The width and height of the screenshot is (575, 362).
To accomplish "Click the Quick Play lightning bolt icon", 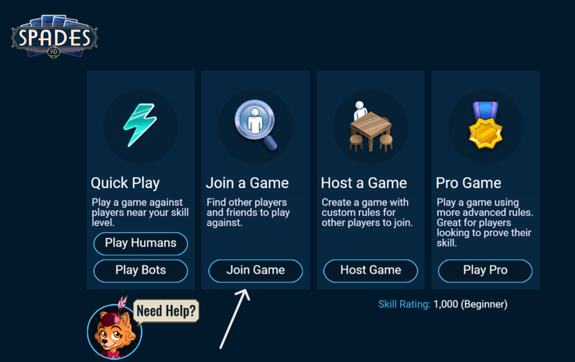I will (x=140, y=125).
